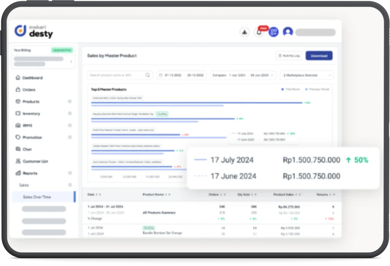Click the blue apps grid icon

point(273,32)
